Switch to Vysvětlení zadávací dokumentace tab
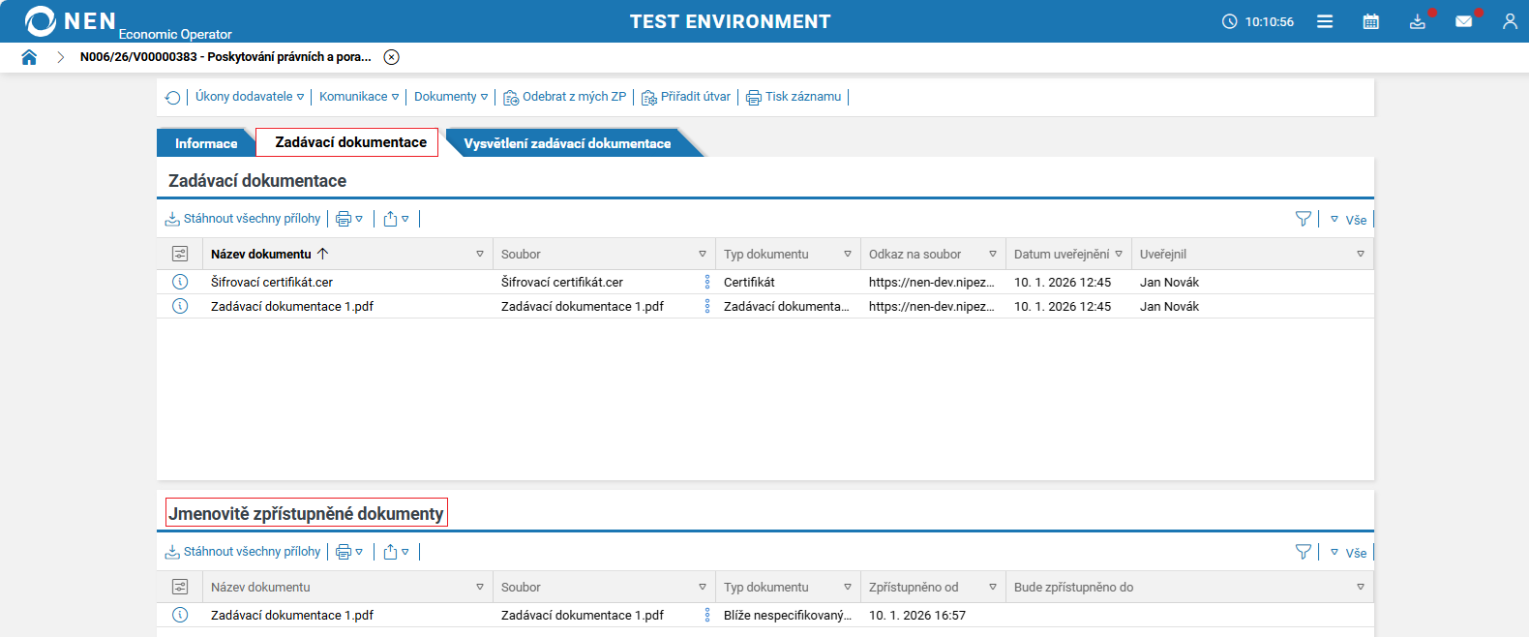 tap(567, 143)
